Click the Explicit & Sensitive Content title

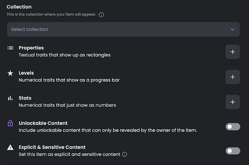(x=52, y=147)
